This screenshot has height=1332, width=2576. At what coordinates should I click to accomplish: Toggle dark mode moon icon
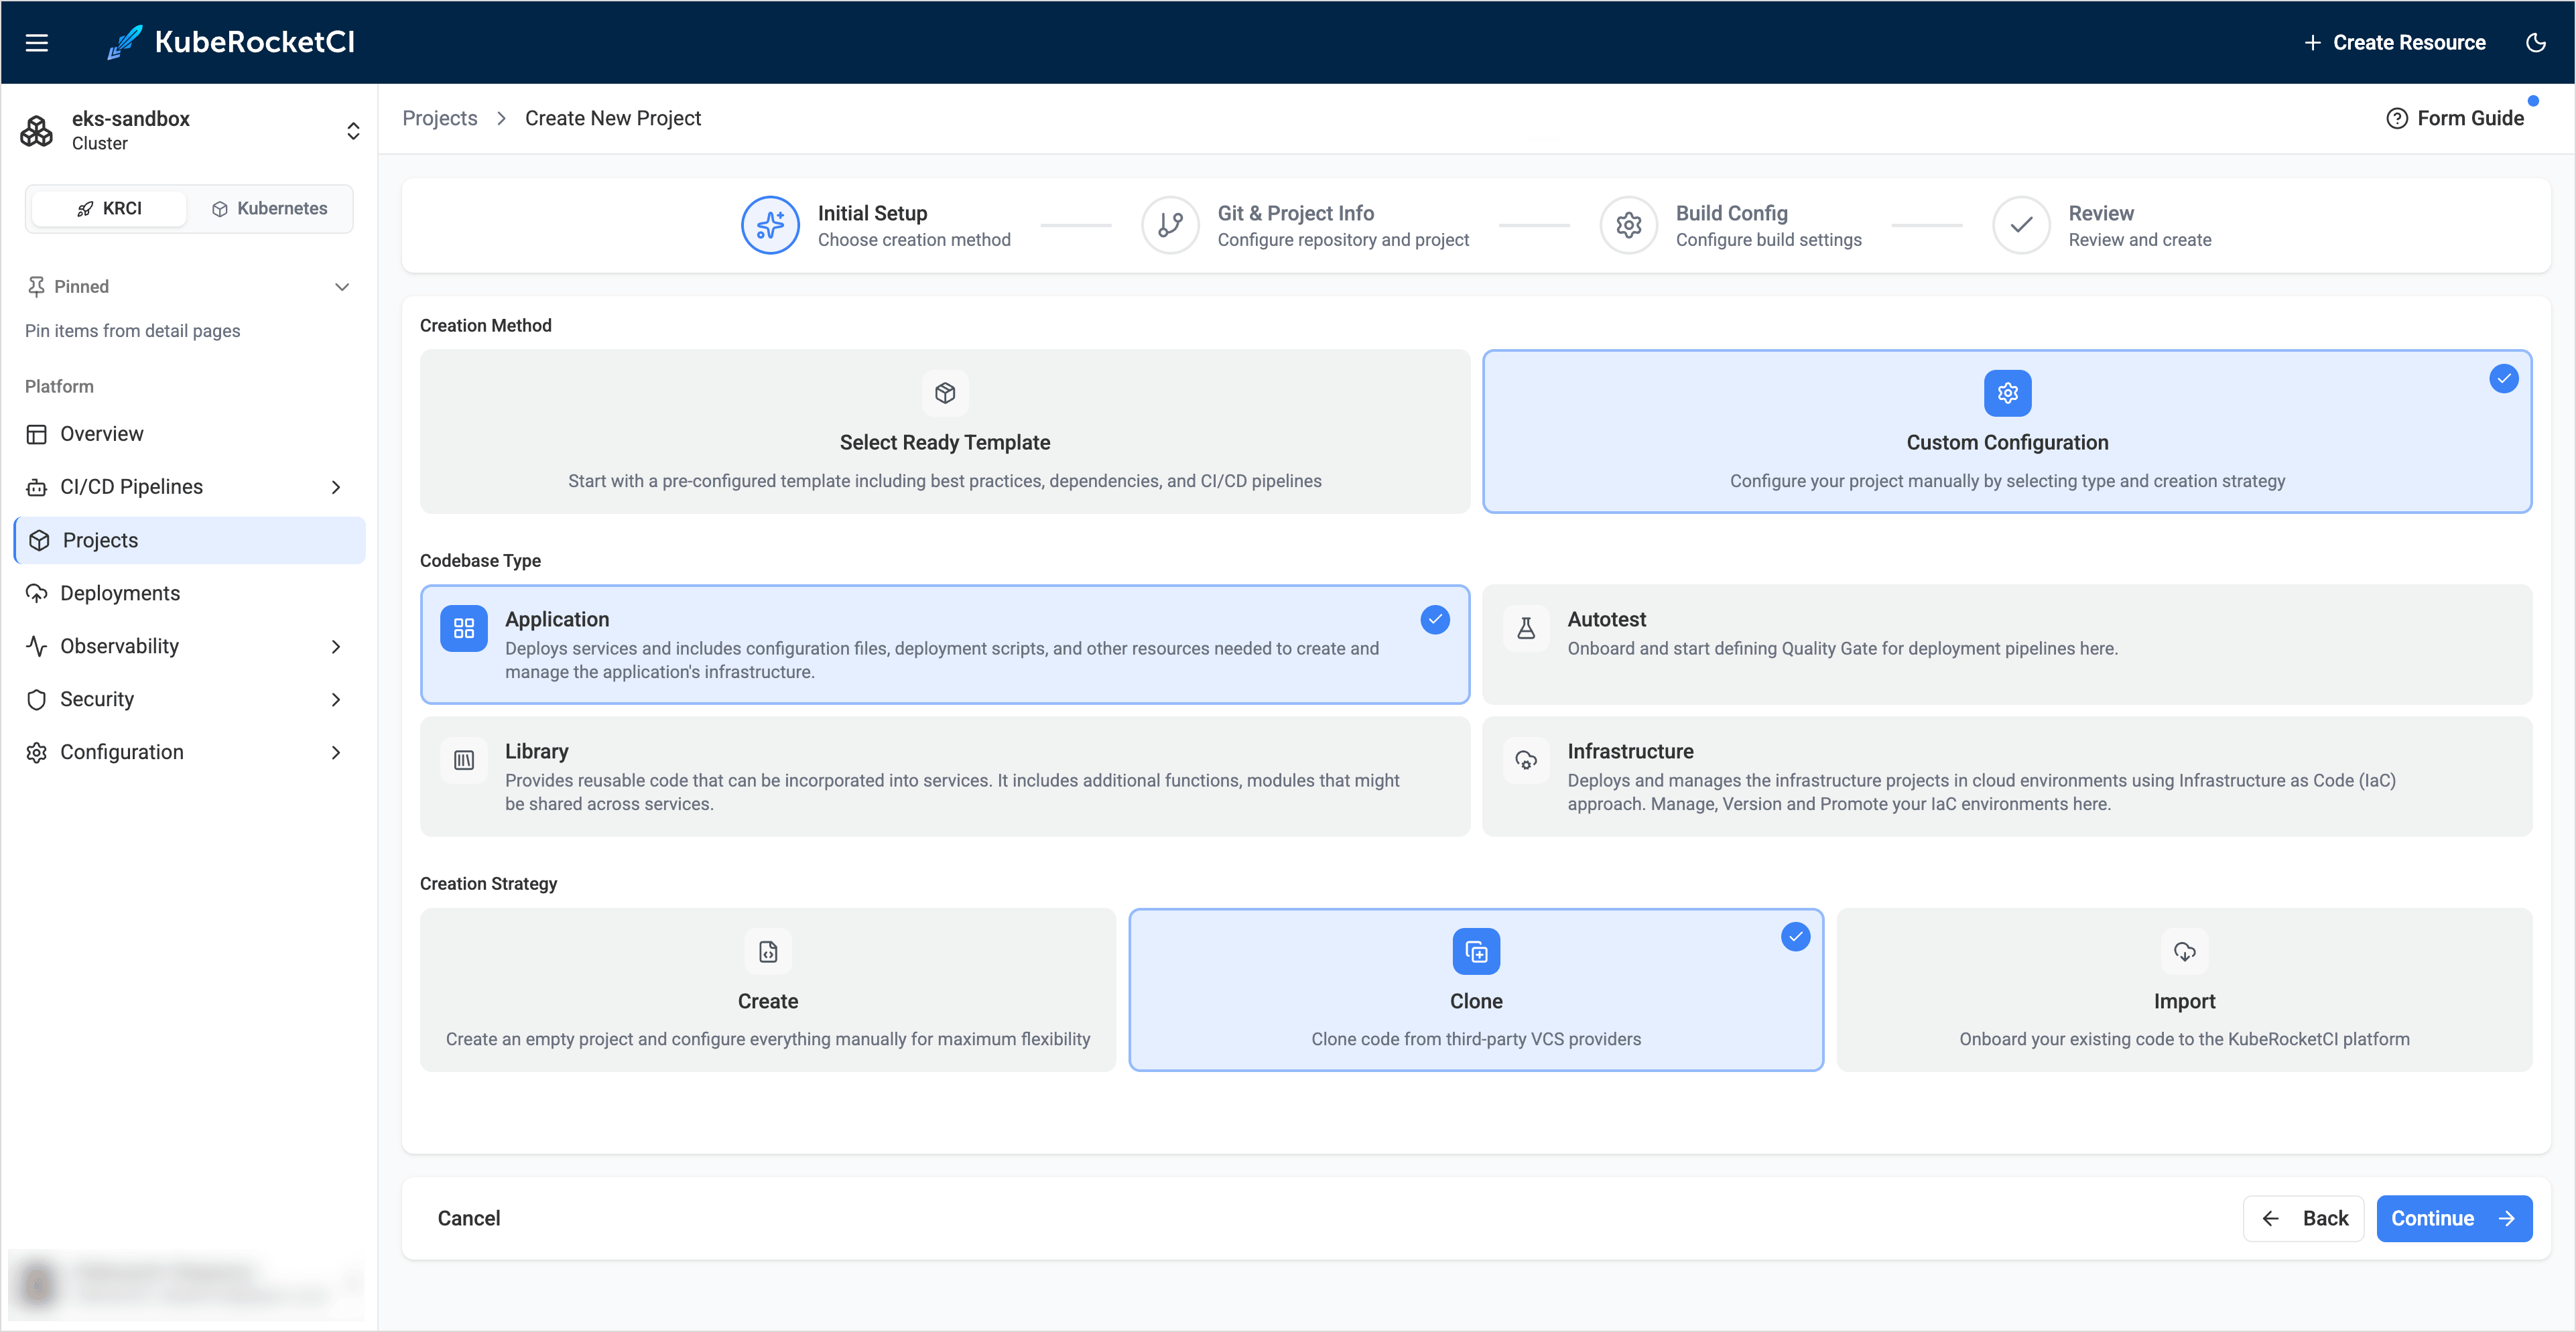2535,43
